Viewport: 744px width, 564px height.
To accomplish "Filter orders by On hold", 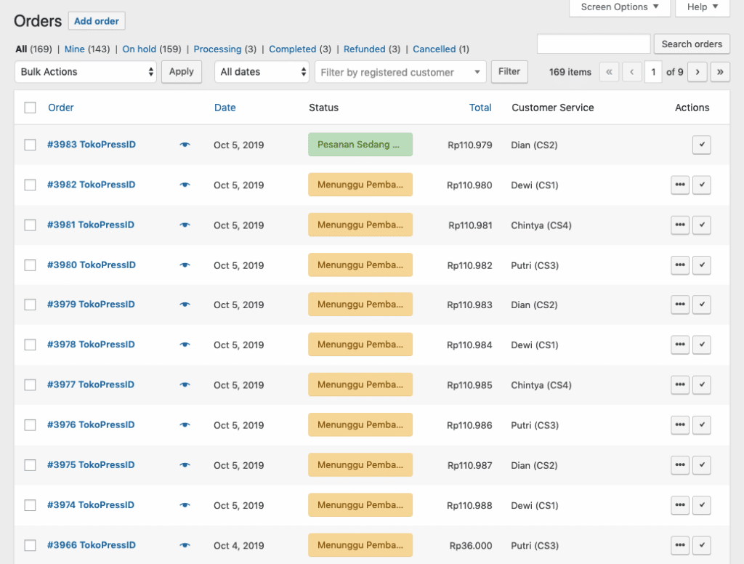I will tap(139, 49).
